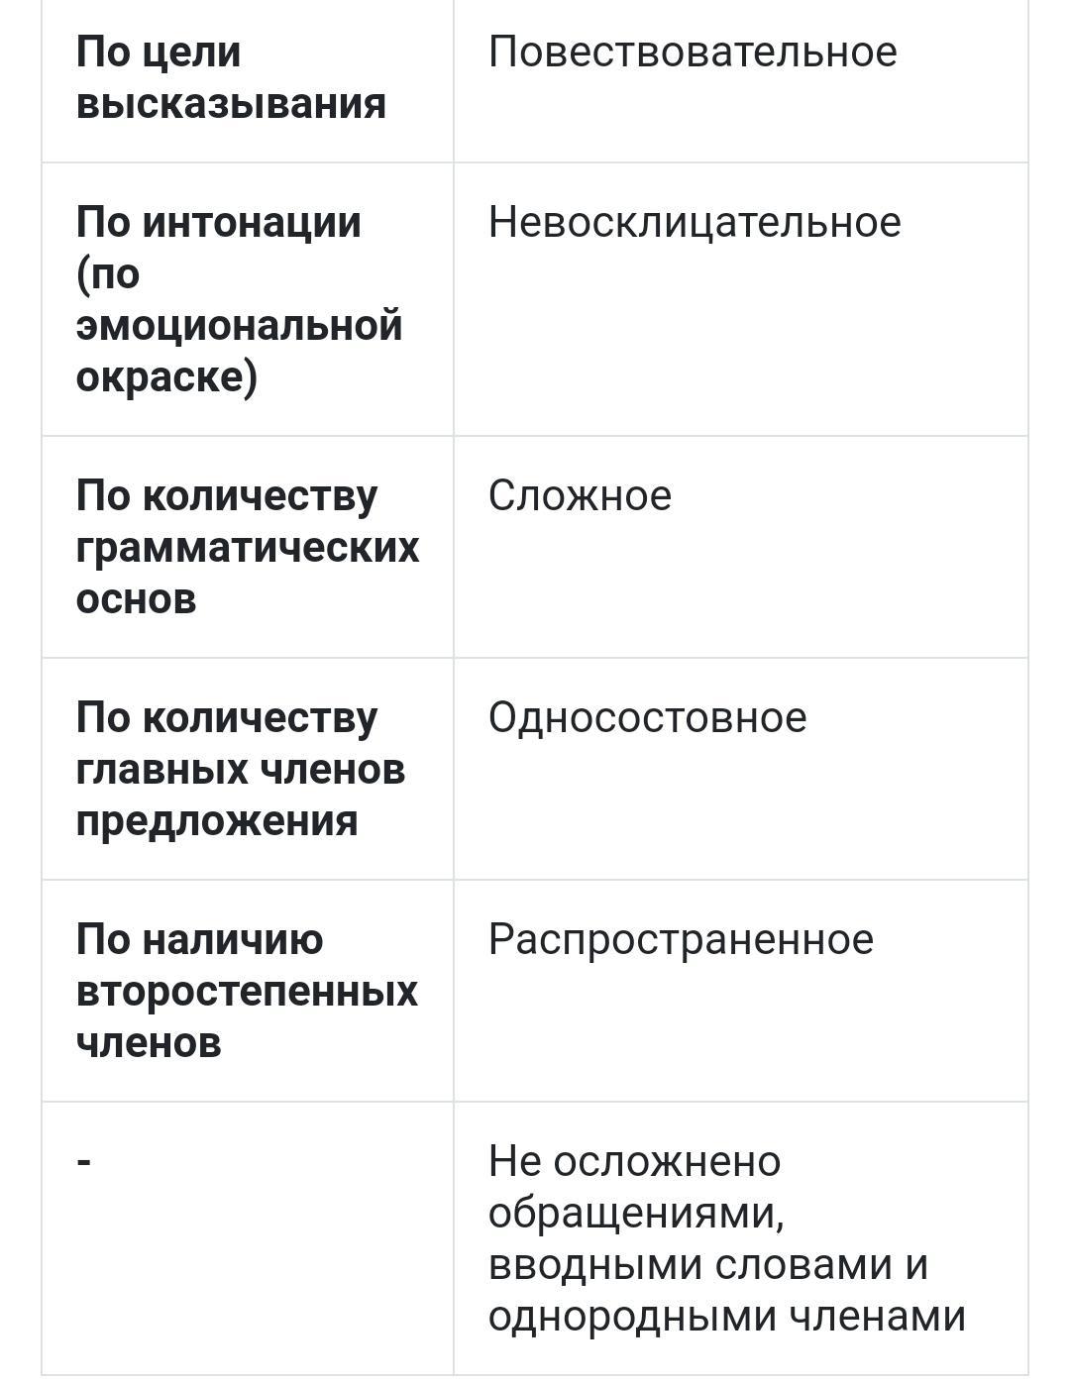Click the word 'грамматических' in the table
Image resolution: width=1070 pixels, height=1384 pixels.
coord(248,547)
